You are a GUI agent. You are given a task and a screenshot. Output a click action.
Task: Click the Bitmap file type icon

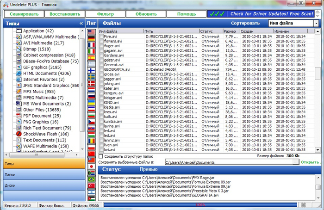click(x=19, y=49)
